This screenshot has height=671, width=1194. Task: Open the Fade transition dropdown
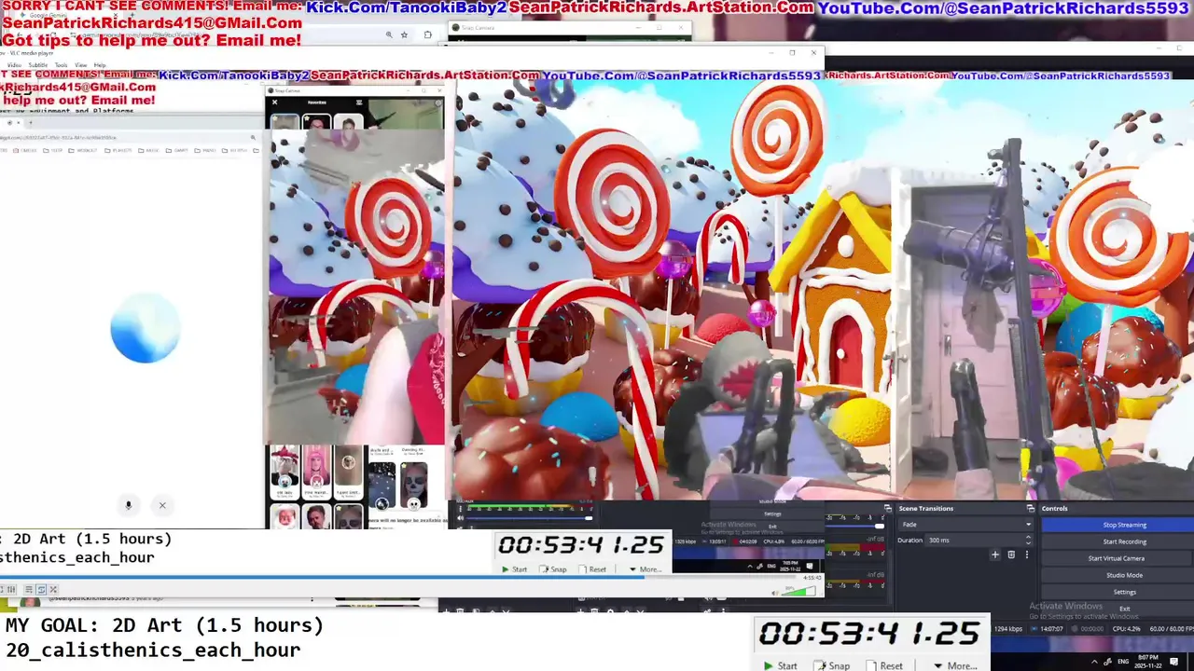click(x=965, y=525)
